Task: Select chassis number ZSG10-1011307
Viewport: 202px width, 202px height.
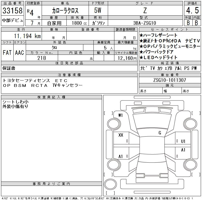Action: point(170,80)
